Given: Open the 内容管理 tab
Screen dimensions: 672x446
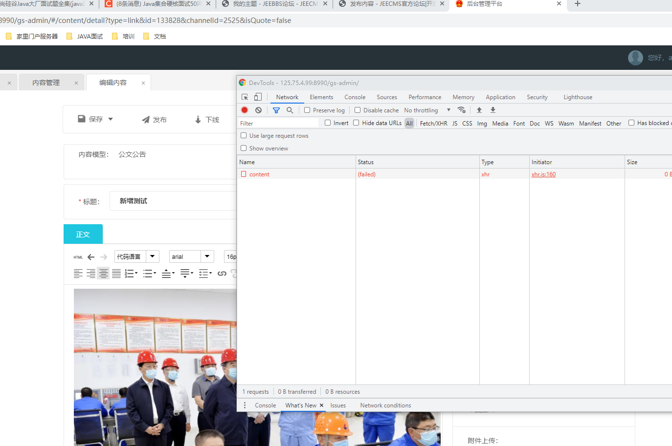Looking at the screenshot, I should [46, 83].
